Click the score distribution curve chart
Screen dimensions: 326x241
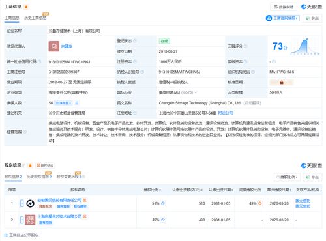click(x=305, y=46)
